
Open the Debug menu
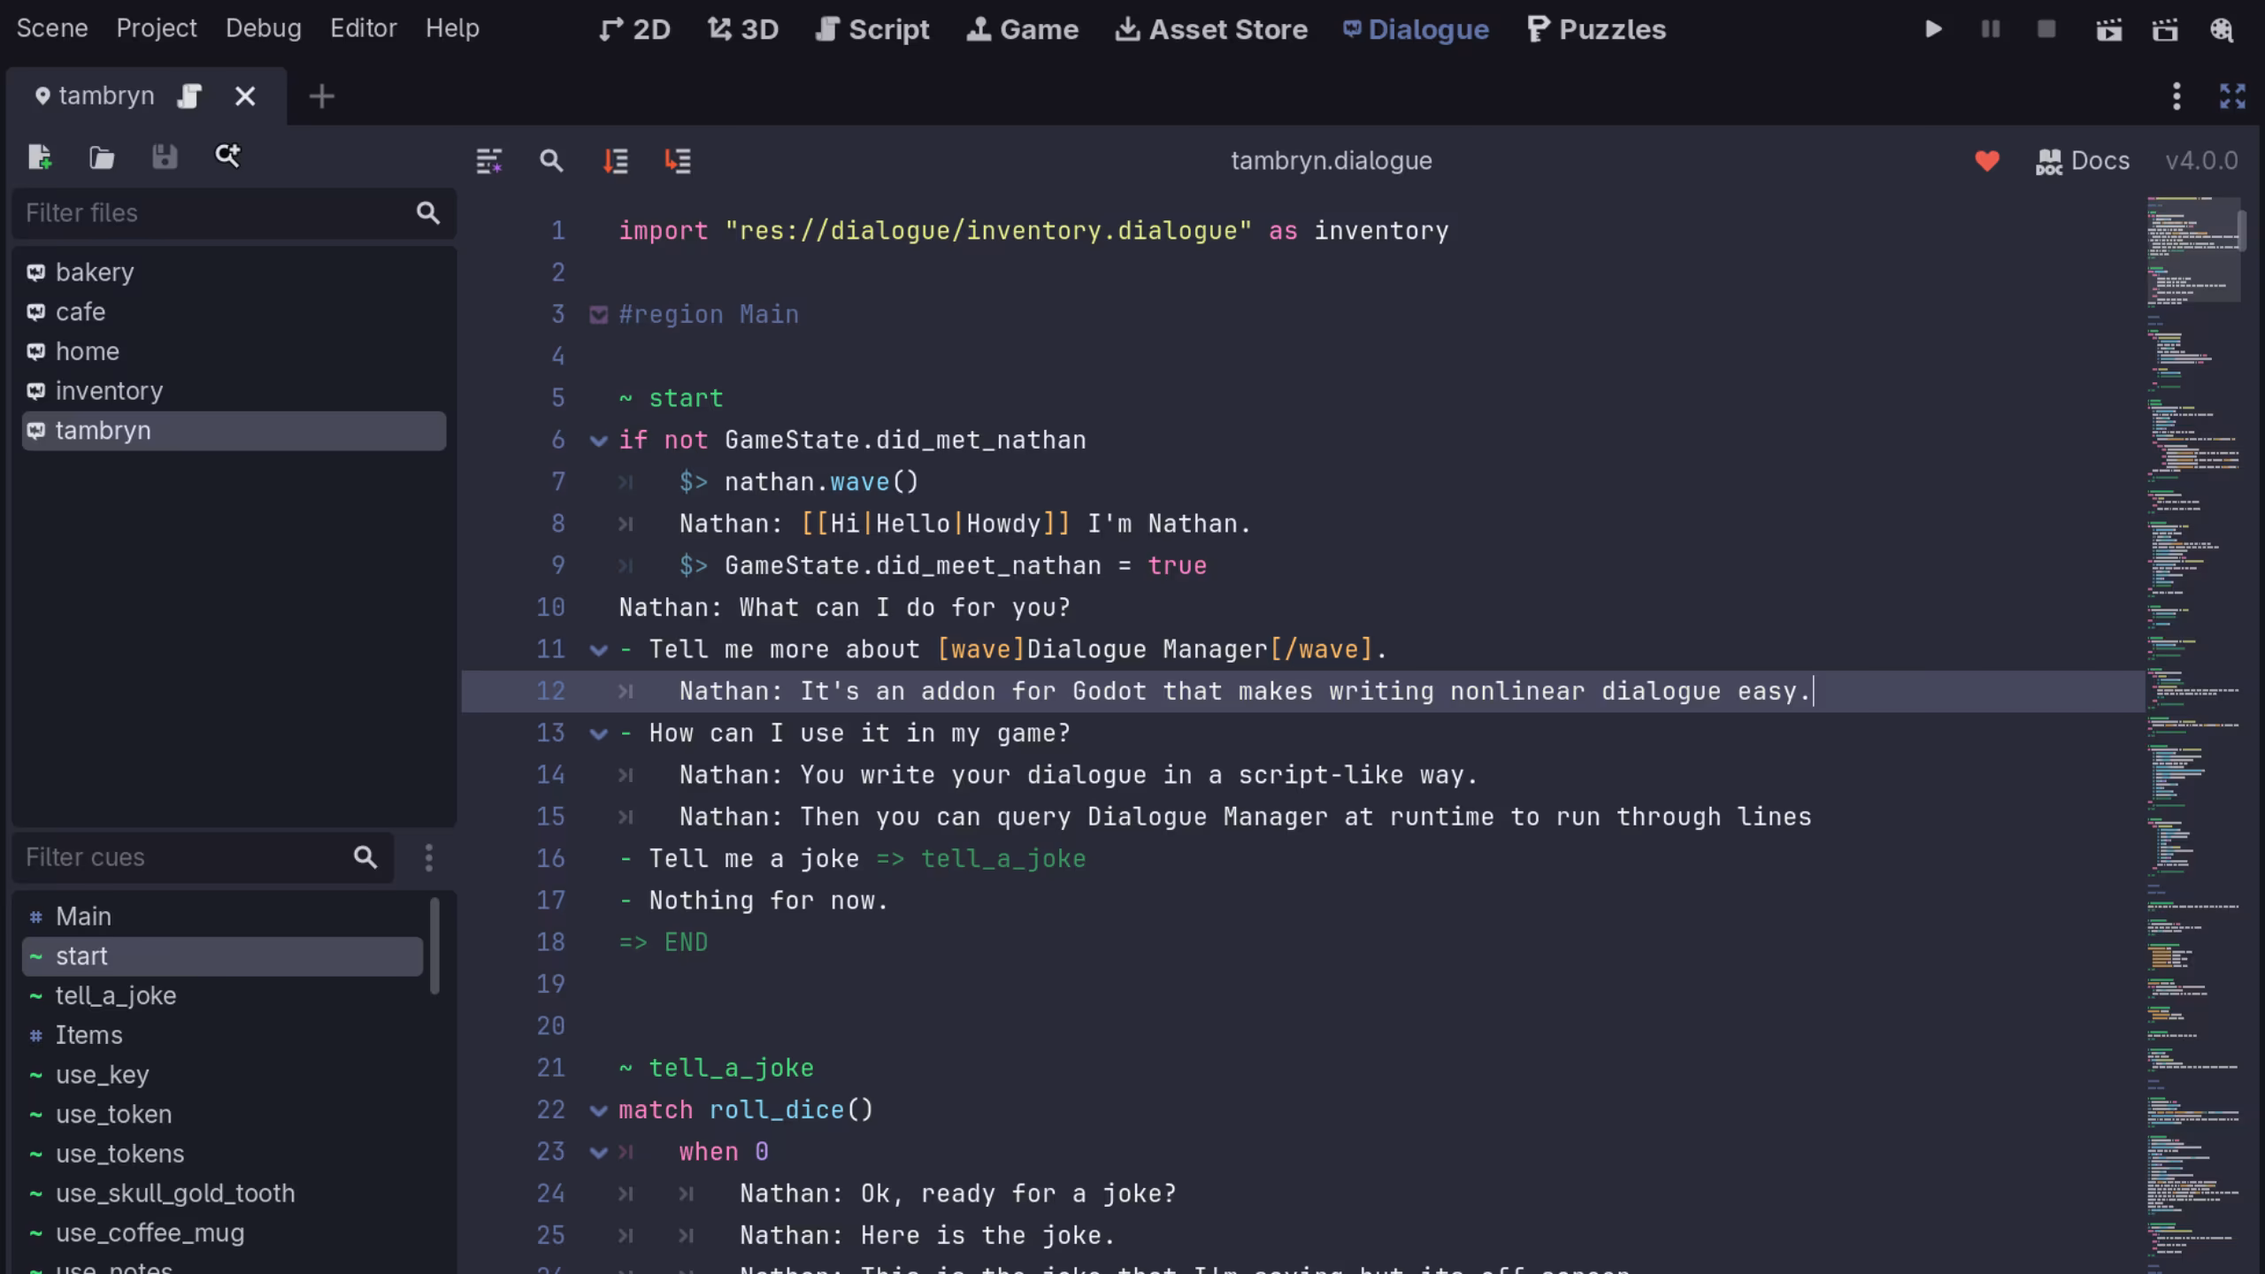click(x=263, y=28)
